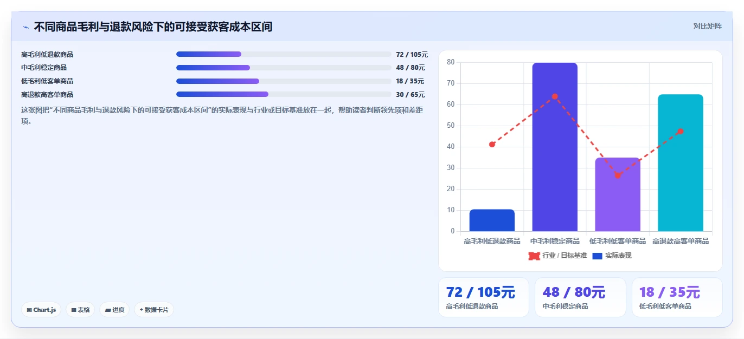744x339 pixels.
Task: Open the 18 / 35元 data card
Action: click(x=677, y=297)
